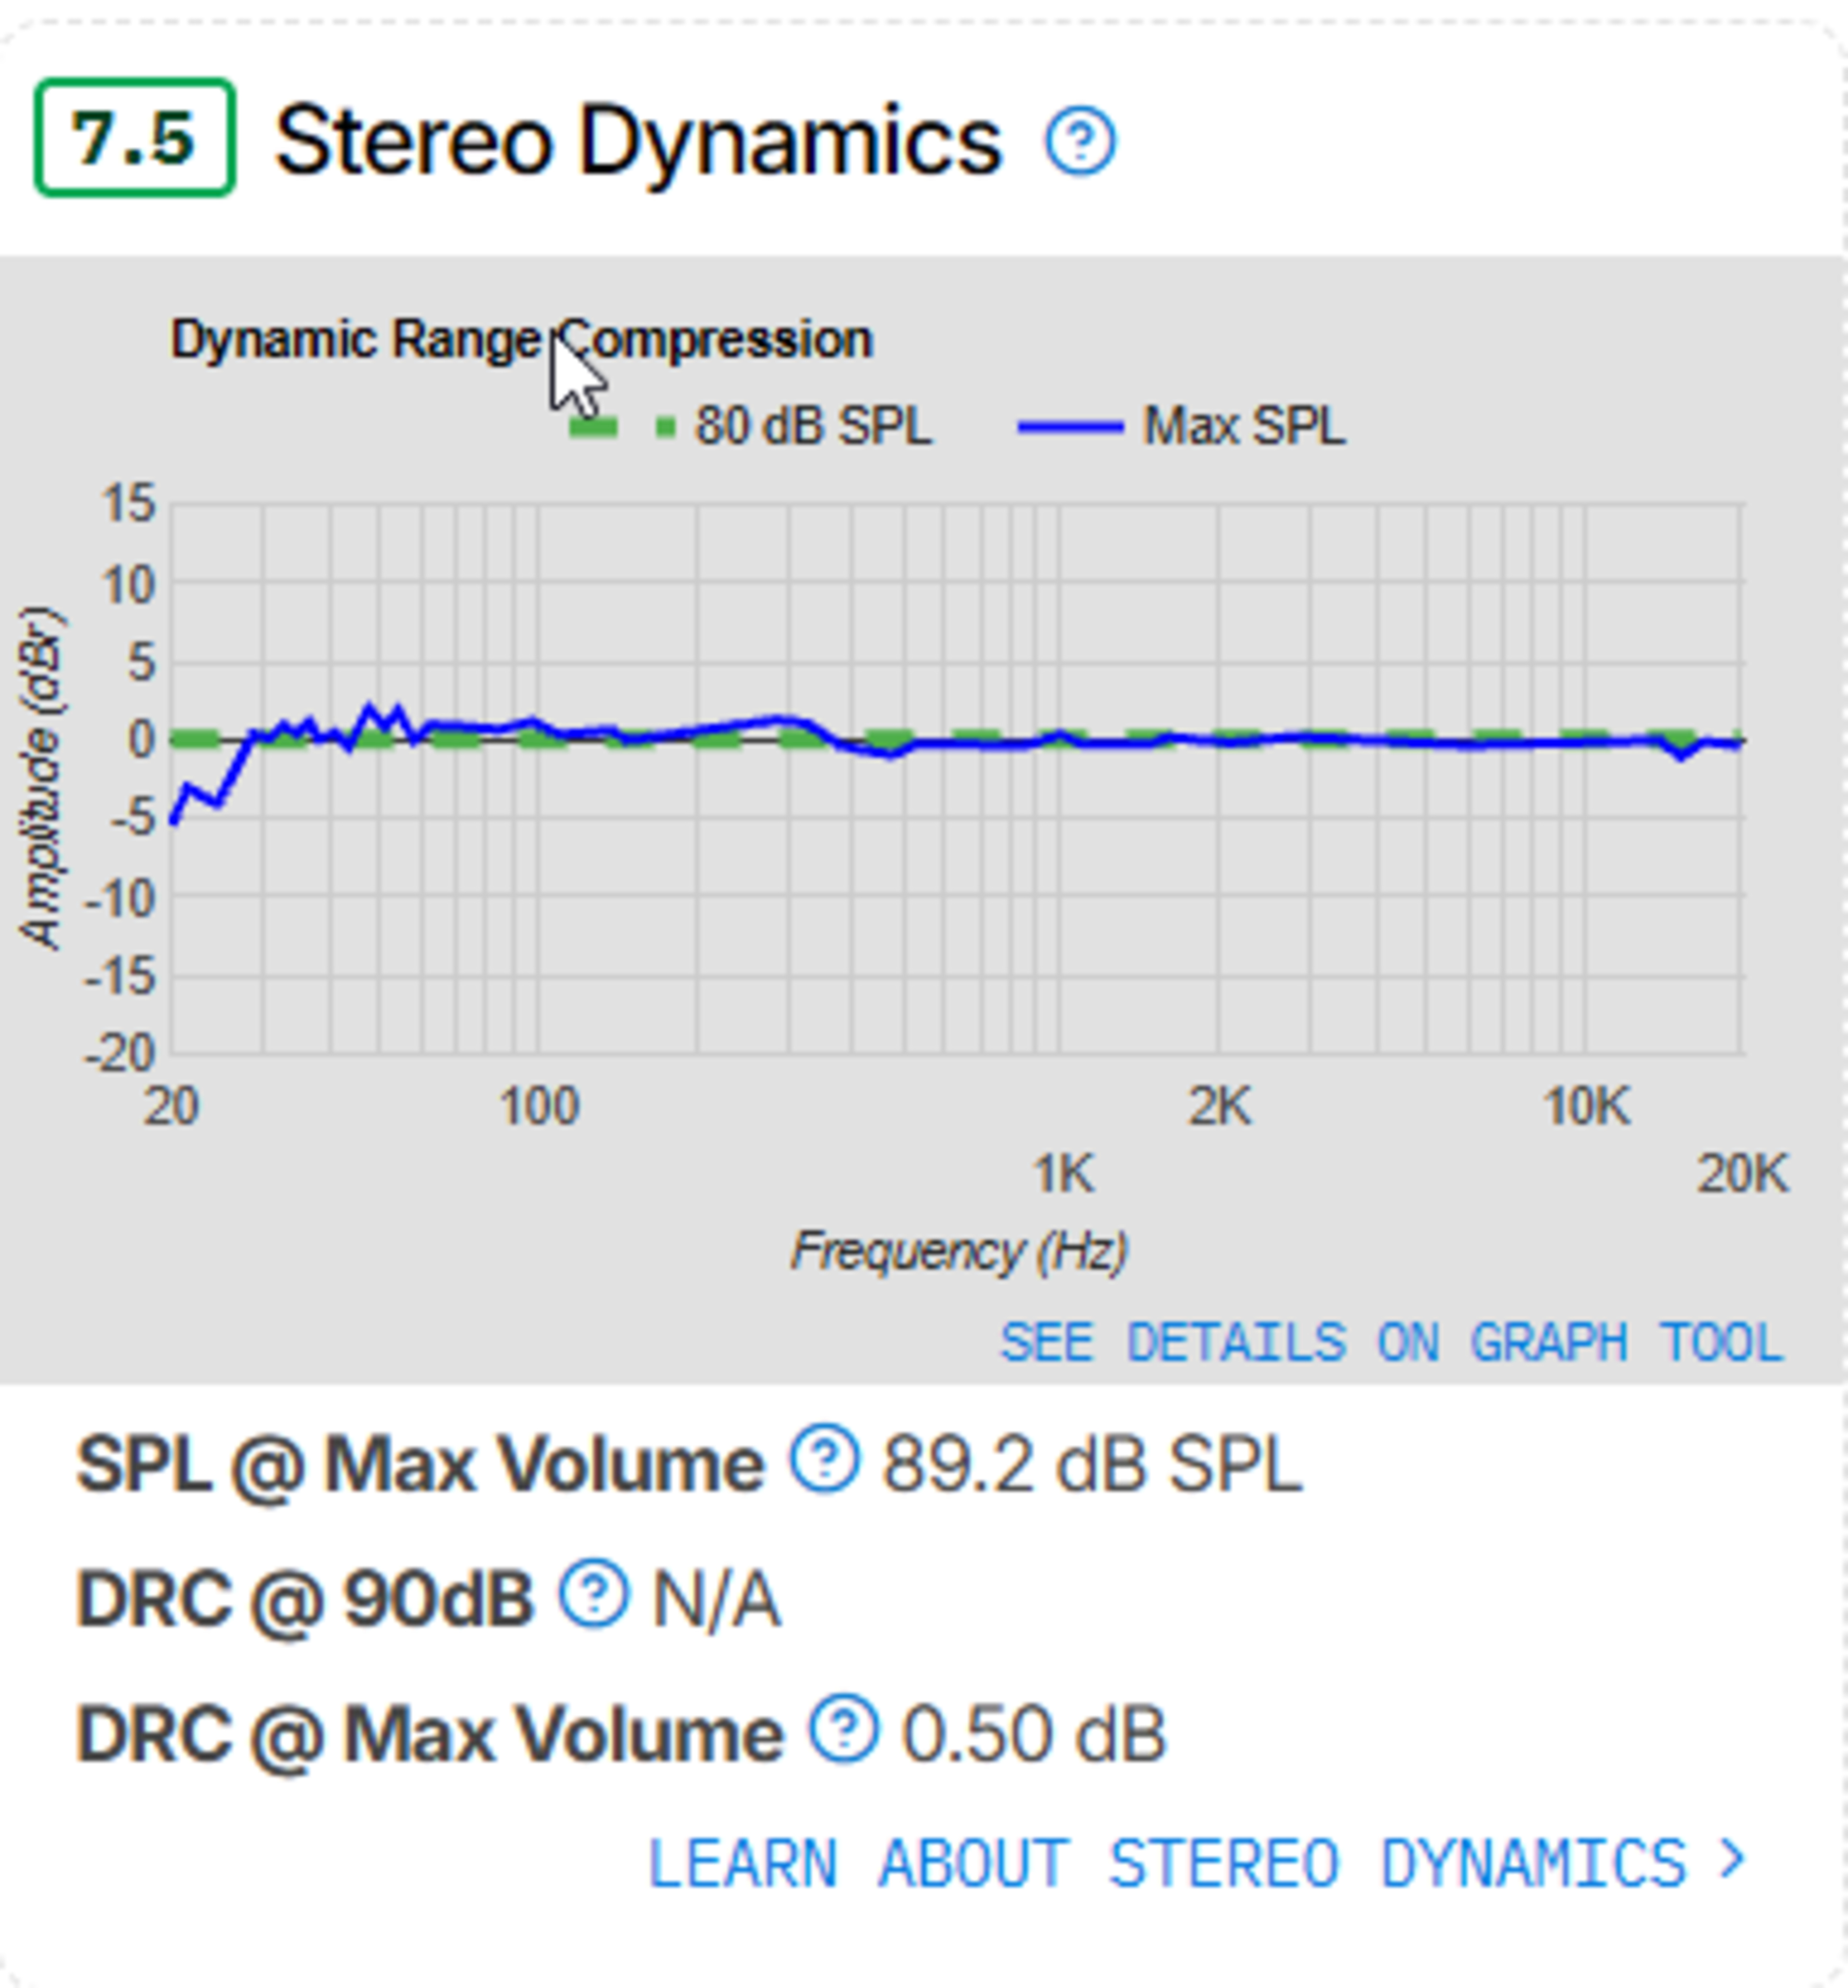Screen dimensions: 1848x1988
Task: Toggle the Max SPL series label
Action: (x=1244, y=426)
